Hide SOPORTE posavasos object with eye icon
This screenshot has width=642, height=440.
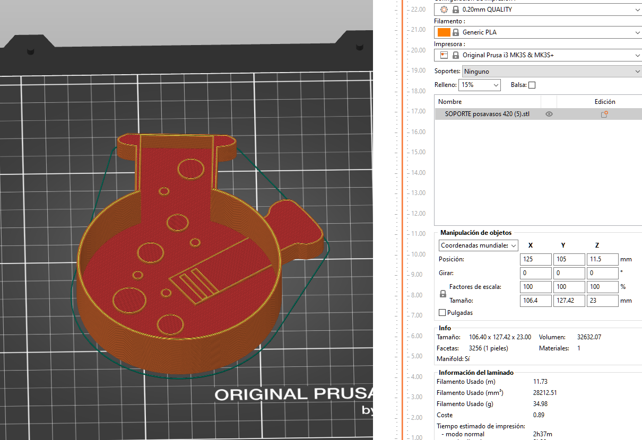pos(549,114)
